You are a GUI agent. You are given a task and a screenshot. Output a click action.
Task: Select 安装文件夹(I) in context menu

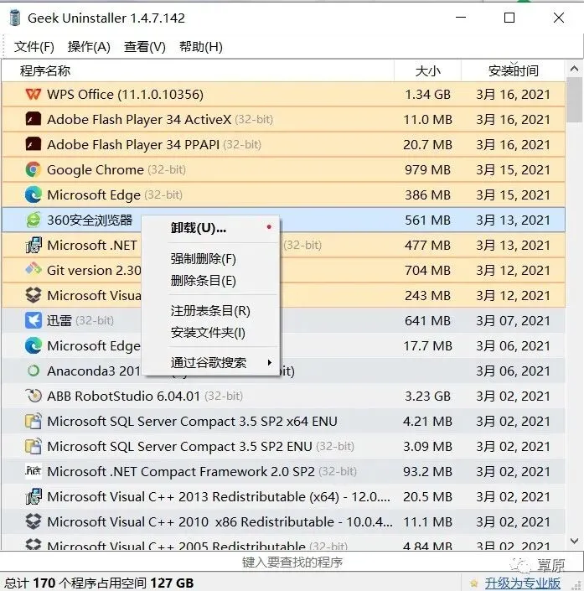(x=210, y=333)
